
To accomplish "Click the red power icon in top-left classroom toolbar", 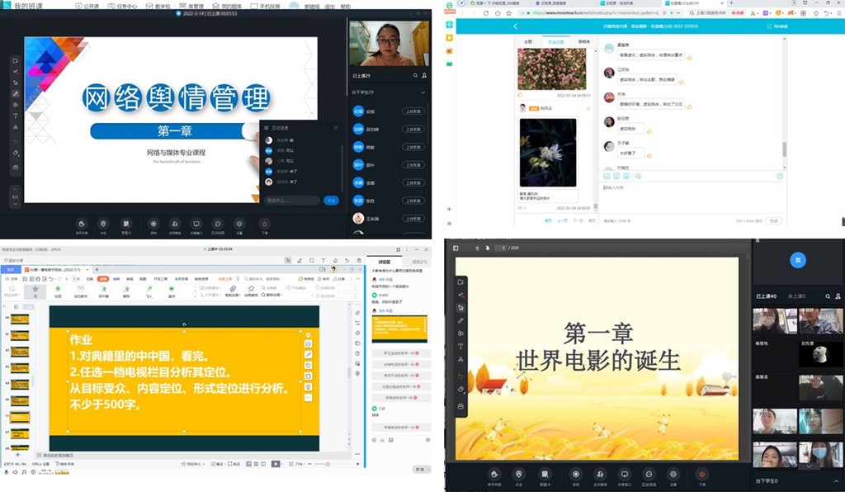I will (264, 223).
